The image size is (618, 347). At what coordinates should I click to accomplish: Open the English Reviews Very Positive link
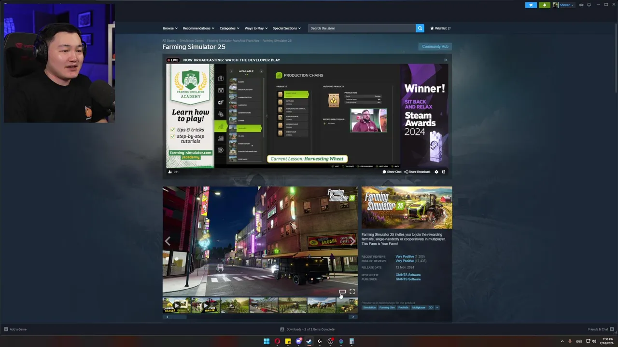[x=405, y=261]
